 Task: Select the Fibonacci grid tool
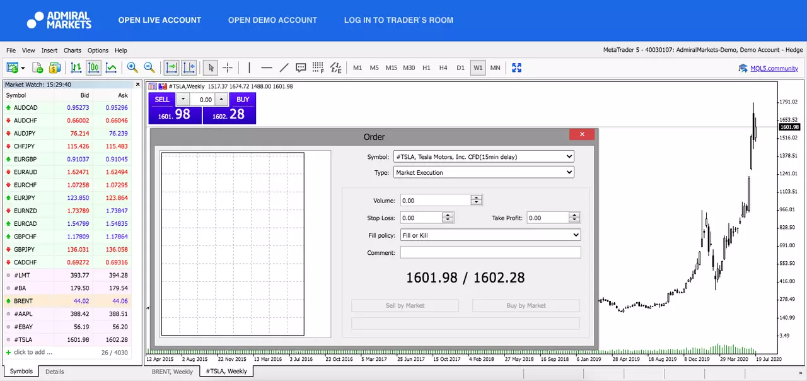[318, 67]
